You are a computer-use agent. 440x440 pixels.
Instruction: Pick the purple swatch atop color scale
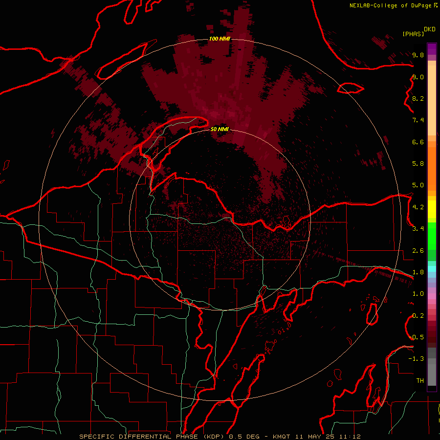[x=432, y=49]
